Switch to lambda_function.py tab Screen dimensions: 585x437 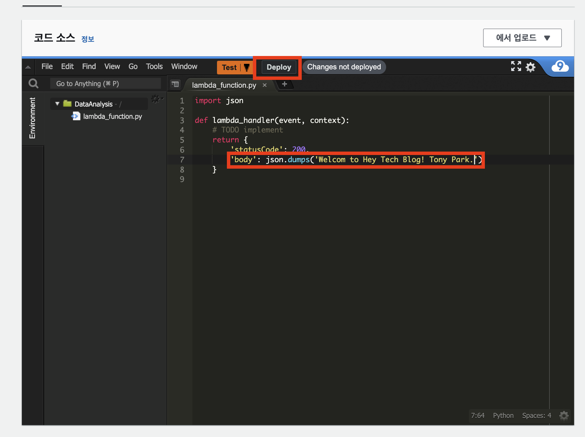click(224, 85)
